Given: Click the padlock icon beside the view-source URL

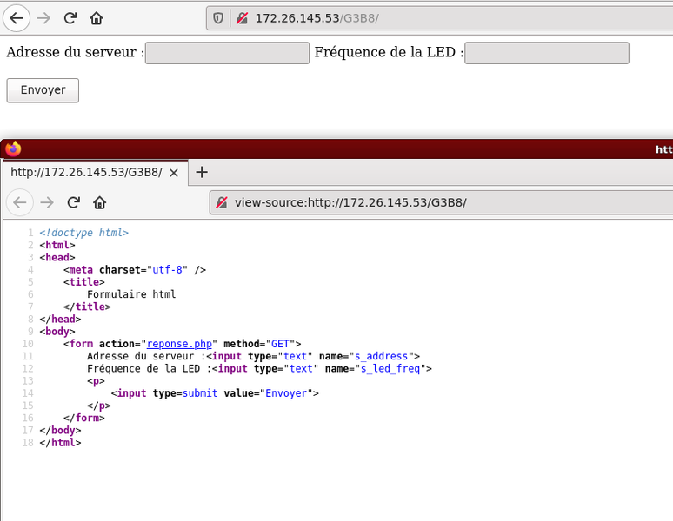Looking at the screenshot, I should [x=223, y=202].
